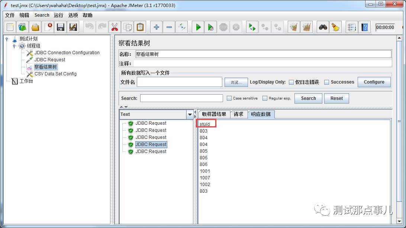Image resolution: width=406 pixels, height=228 pixels.
Task: Select JDBC Request under 线程组
Action: 50,60
